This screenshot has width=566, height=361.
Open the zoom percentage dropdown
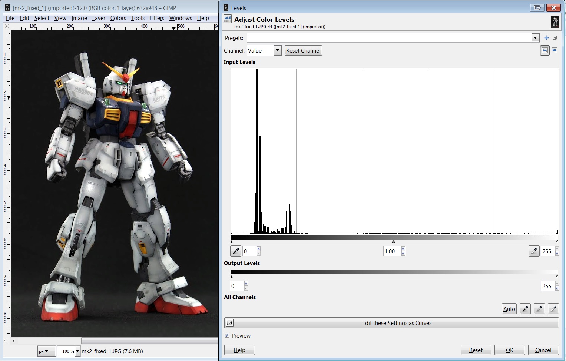coord(77,351)
